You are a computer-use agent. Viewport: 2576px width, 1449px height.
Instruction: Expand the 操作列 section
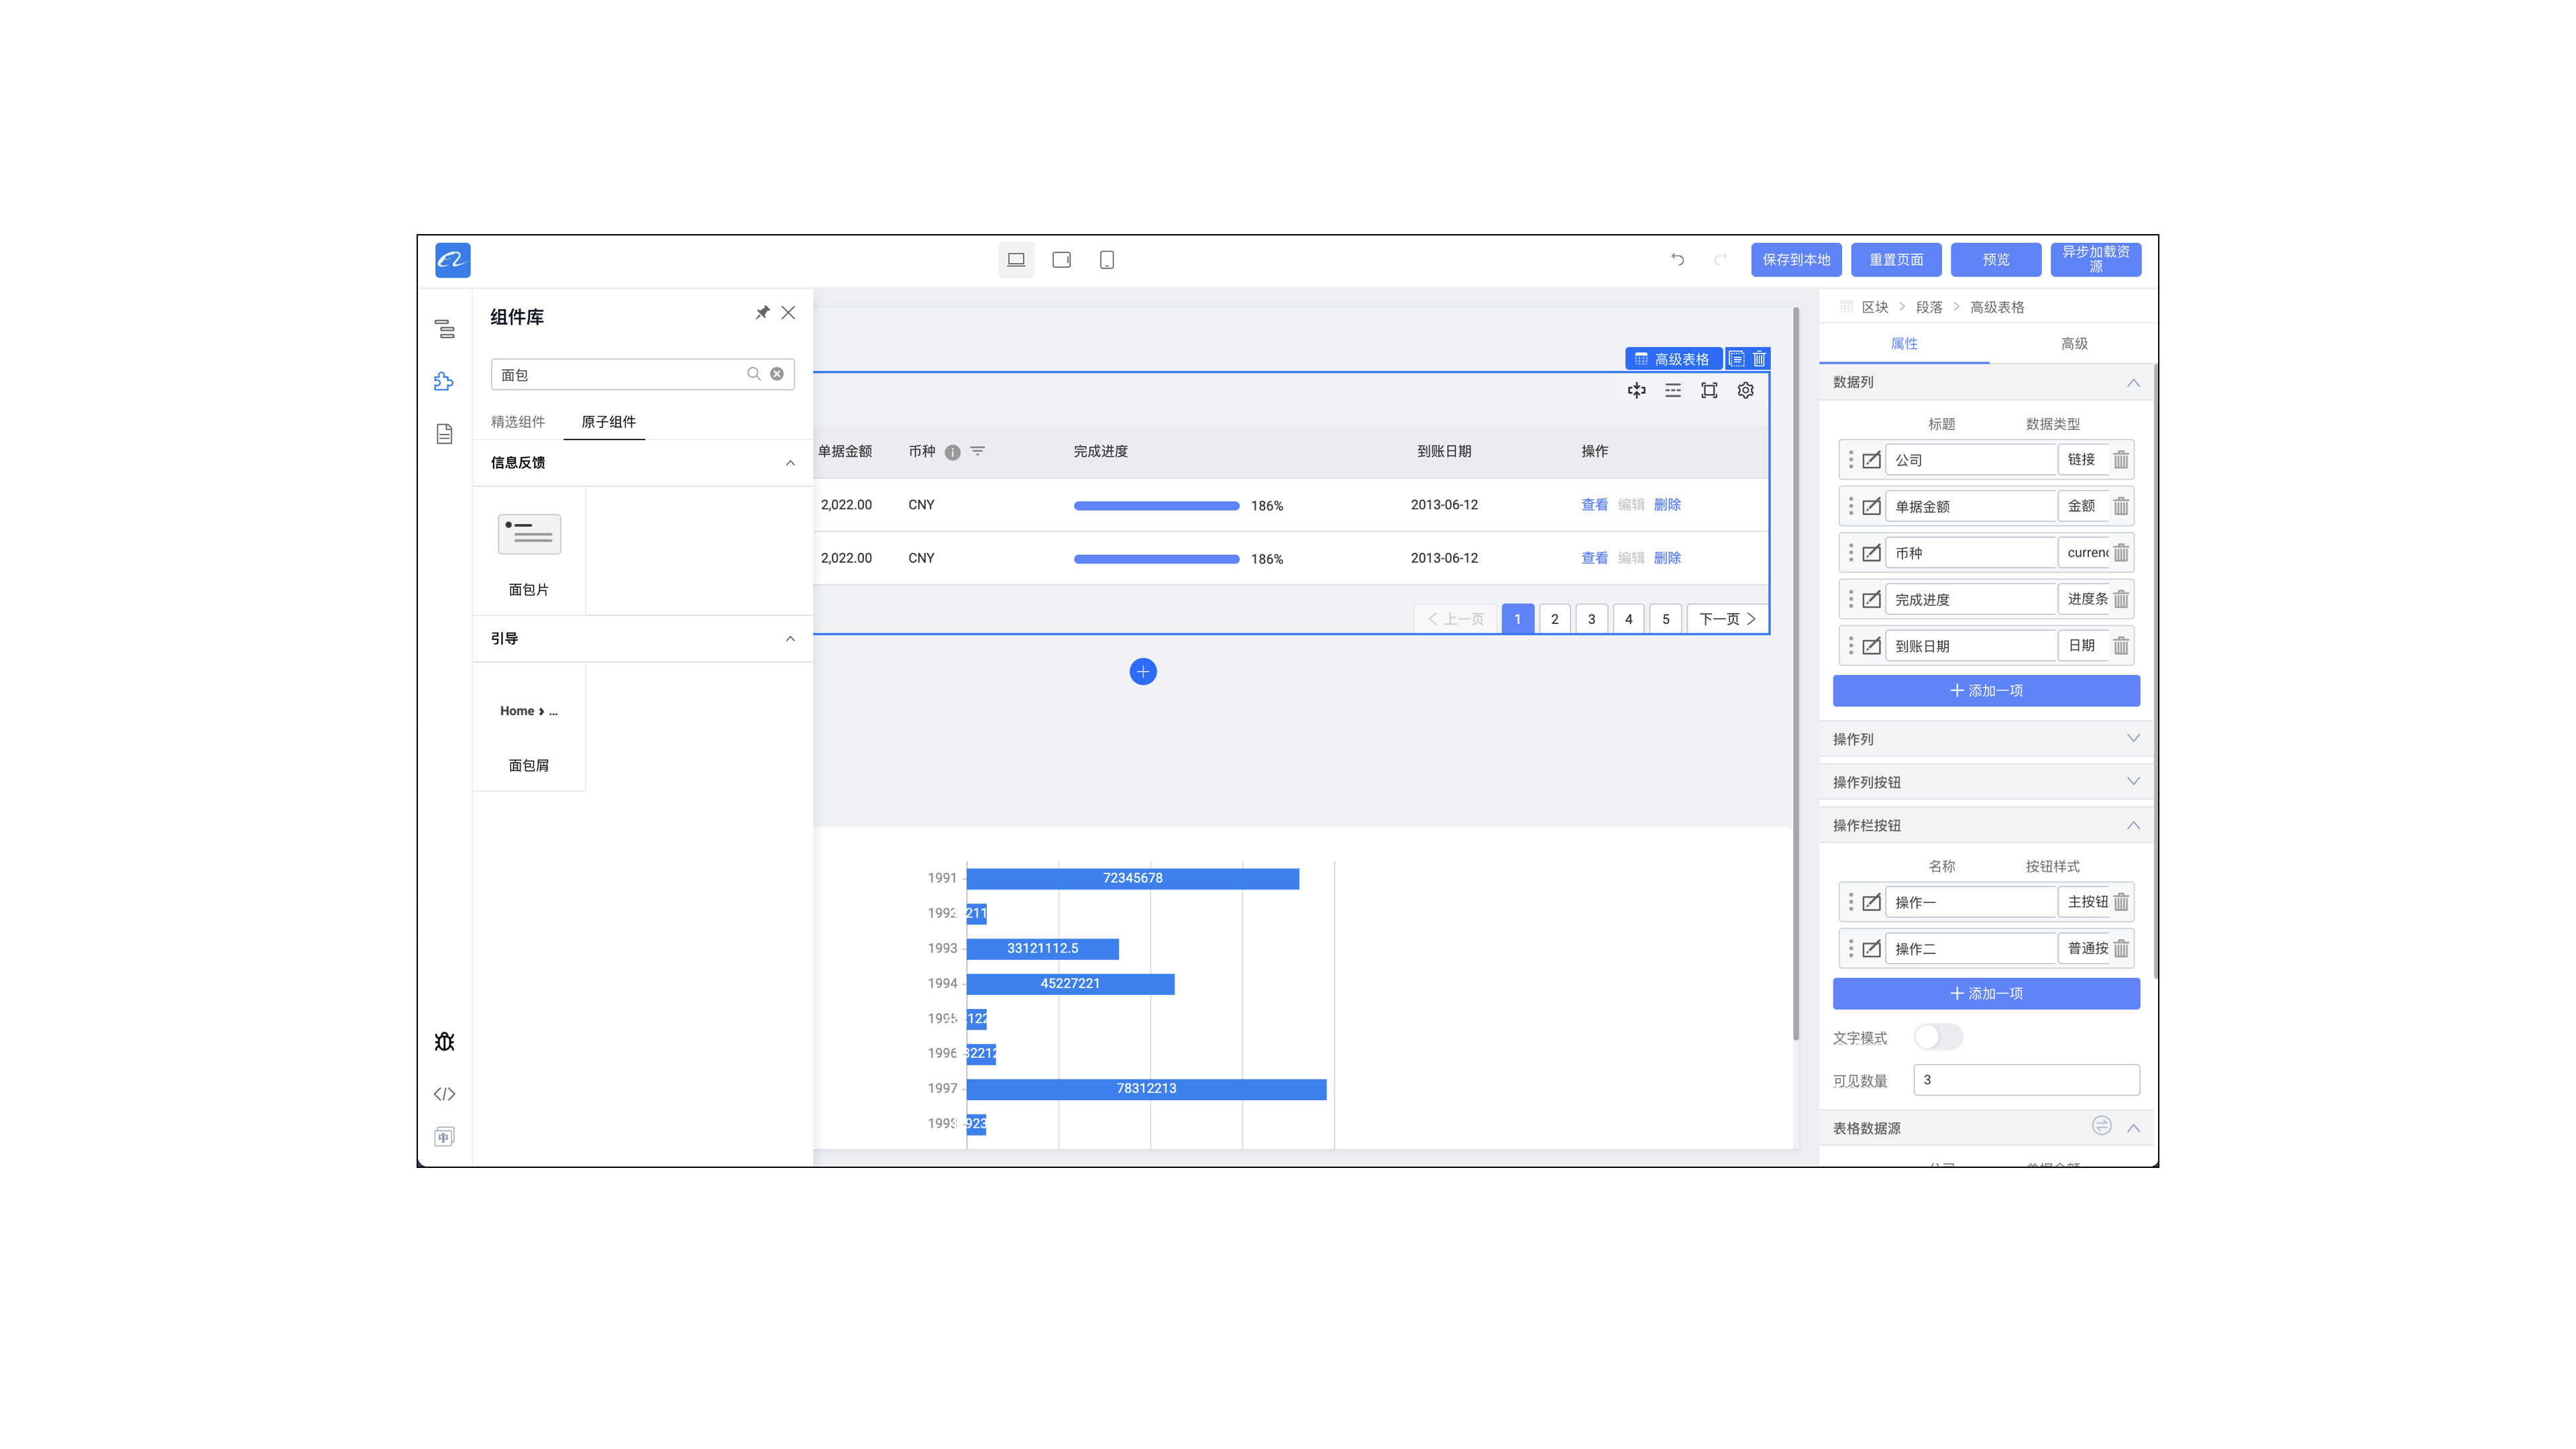(2132, 738)
